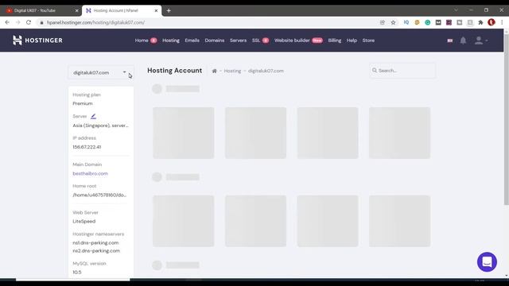Image resolution: width=509 pixels, height=286 pixels.
Task: Open the Home menu item
Action: click(142, 41)
